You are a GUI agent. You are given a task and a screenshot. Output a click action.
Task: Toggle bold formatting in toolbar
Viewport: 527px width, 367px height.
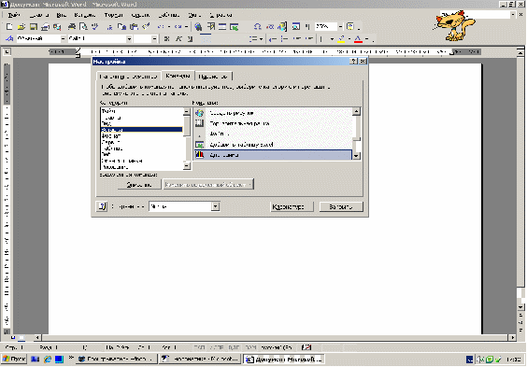point(166,39)
